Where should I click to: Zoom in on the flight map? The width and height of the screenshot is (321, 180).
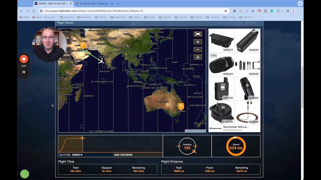[x=198, y=42]
